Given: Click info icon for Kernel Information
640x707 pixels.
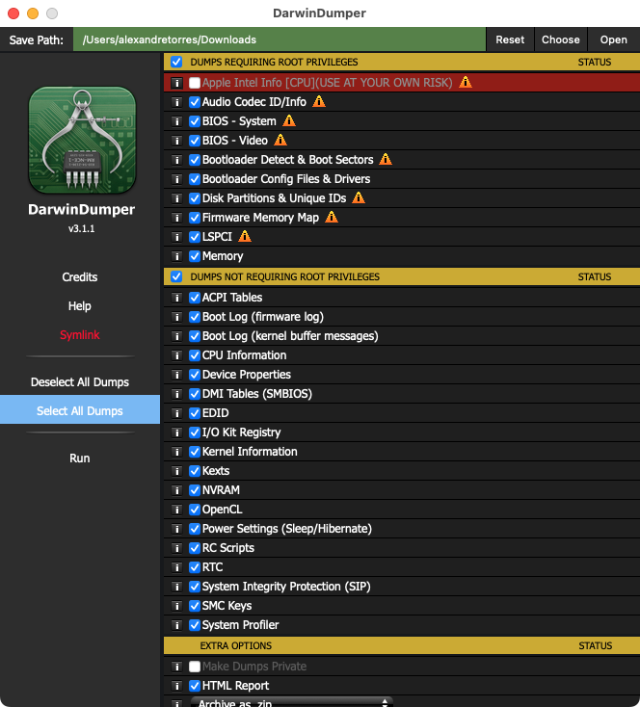Looking at the screenshot, I should [x=177, y=452].
